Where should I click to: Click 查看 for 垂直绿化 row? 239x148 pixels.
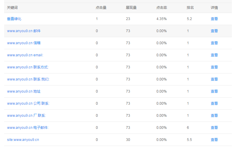coord(214,19)
